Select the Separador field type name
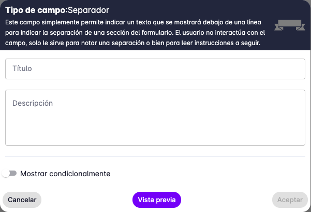This screenshot has height=212, width=311. point(88,9)
